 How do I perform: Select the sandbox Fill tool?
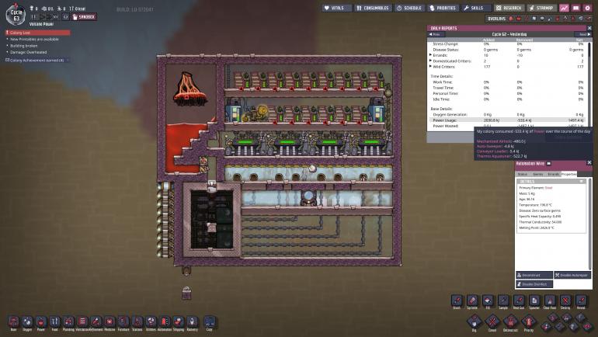click(488, 301)
